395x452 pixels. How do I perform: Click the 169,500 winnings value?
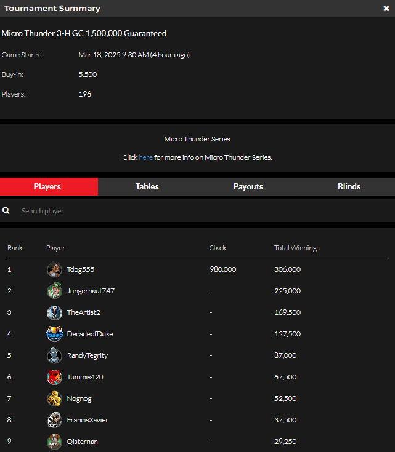click(x=288, y=312)
